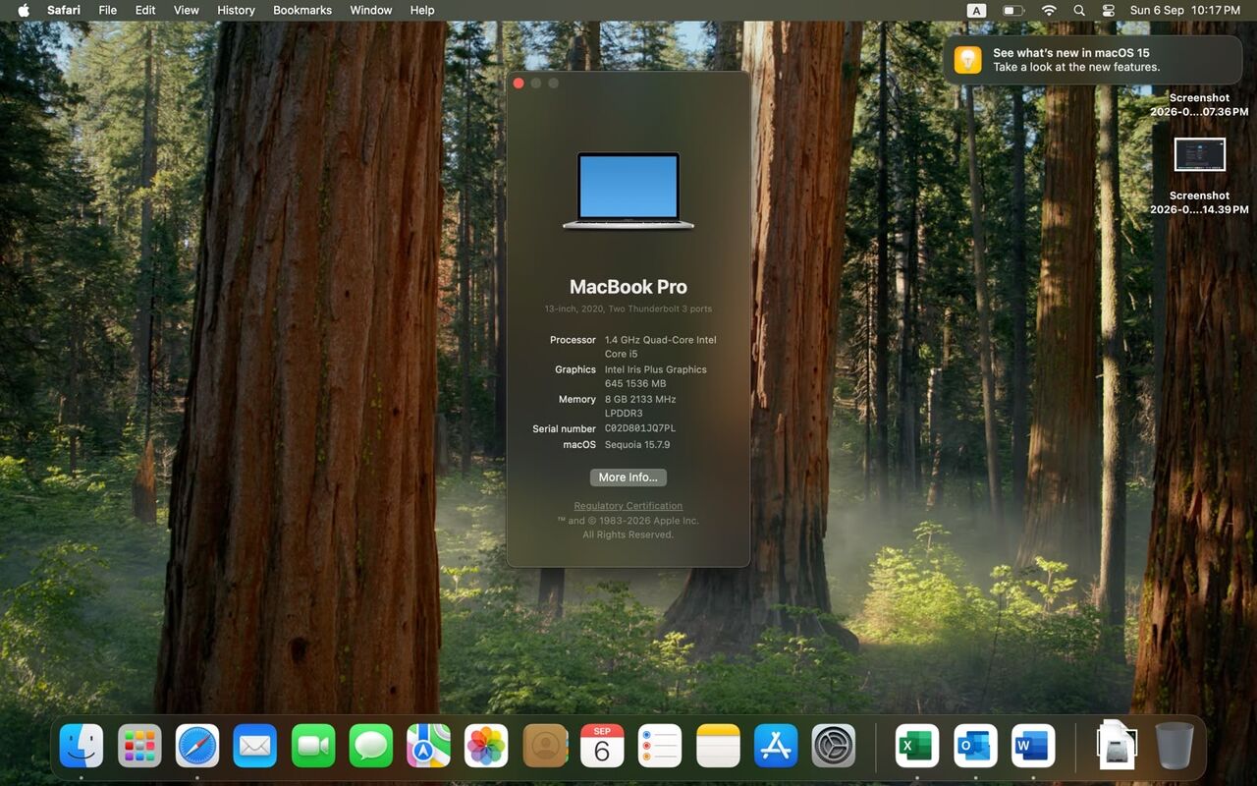
Task: Open the Regulatory Certification link
Action: [628, 506]
